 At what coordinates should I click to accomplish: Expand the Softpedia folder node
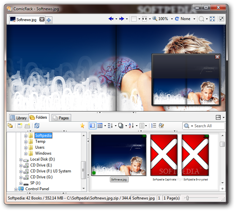[26, 136]
